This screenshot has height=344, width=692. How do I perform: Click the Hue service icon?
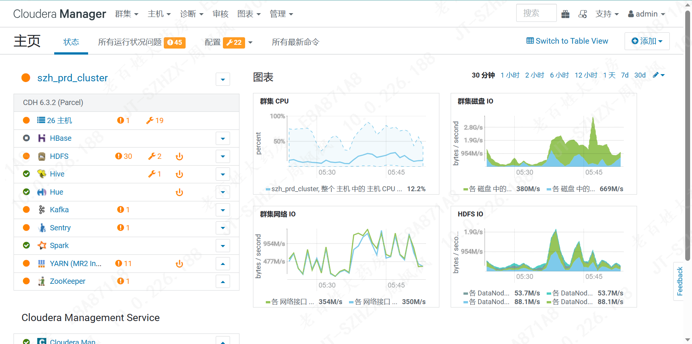42,192
